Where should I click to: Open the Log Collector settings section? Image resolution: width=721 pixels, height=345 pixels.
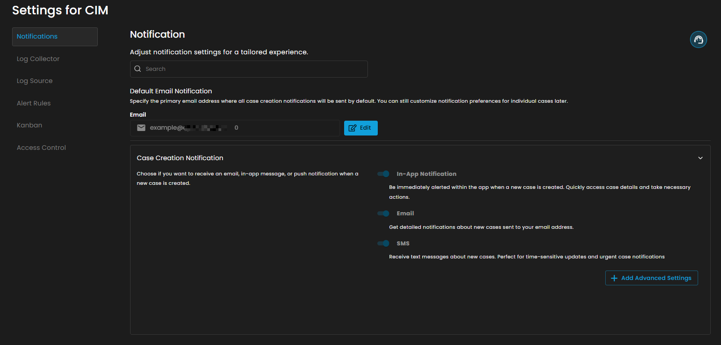click(x=38, y=59)
